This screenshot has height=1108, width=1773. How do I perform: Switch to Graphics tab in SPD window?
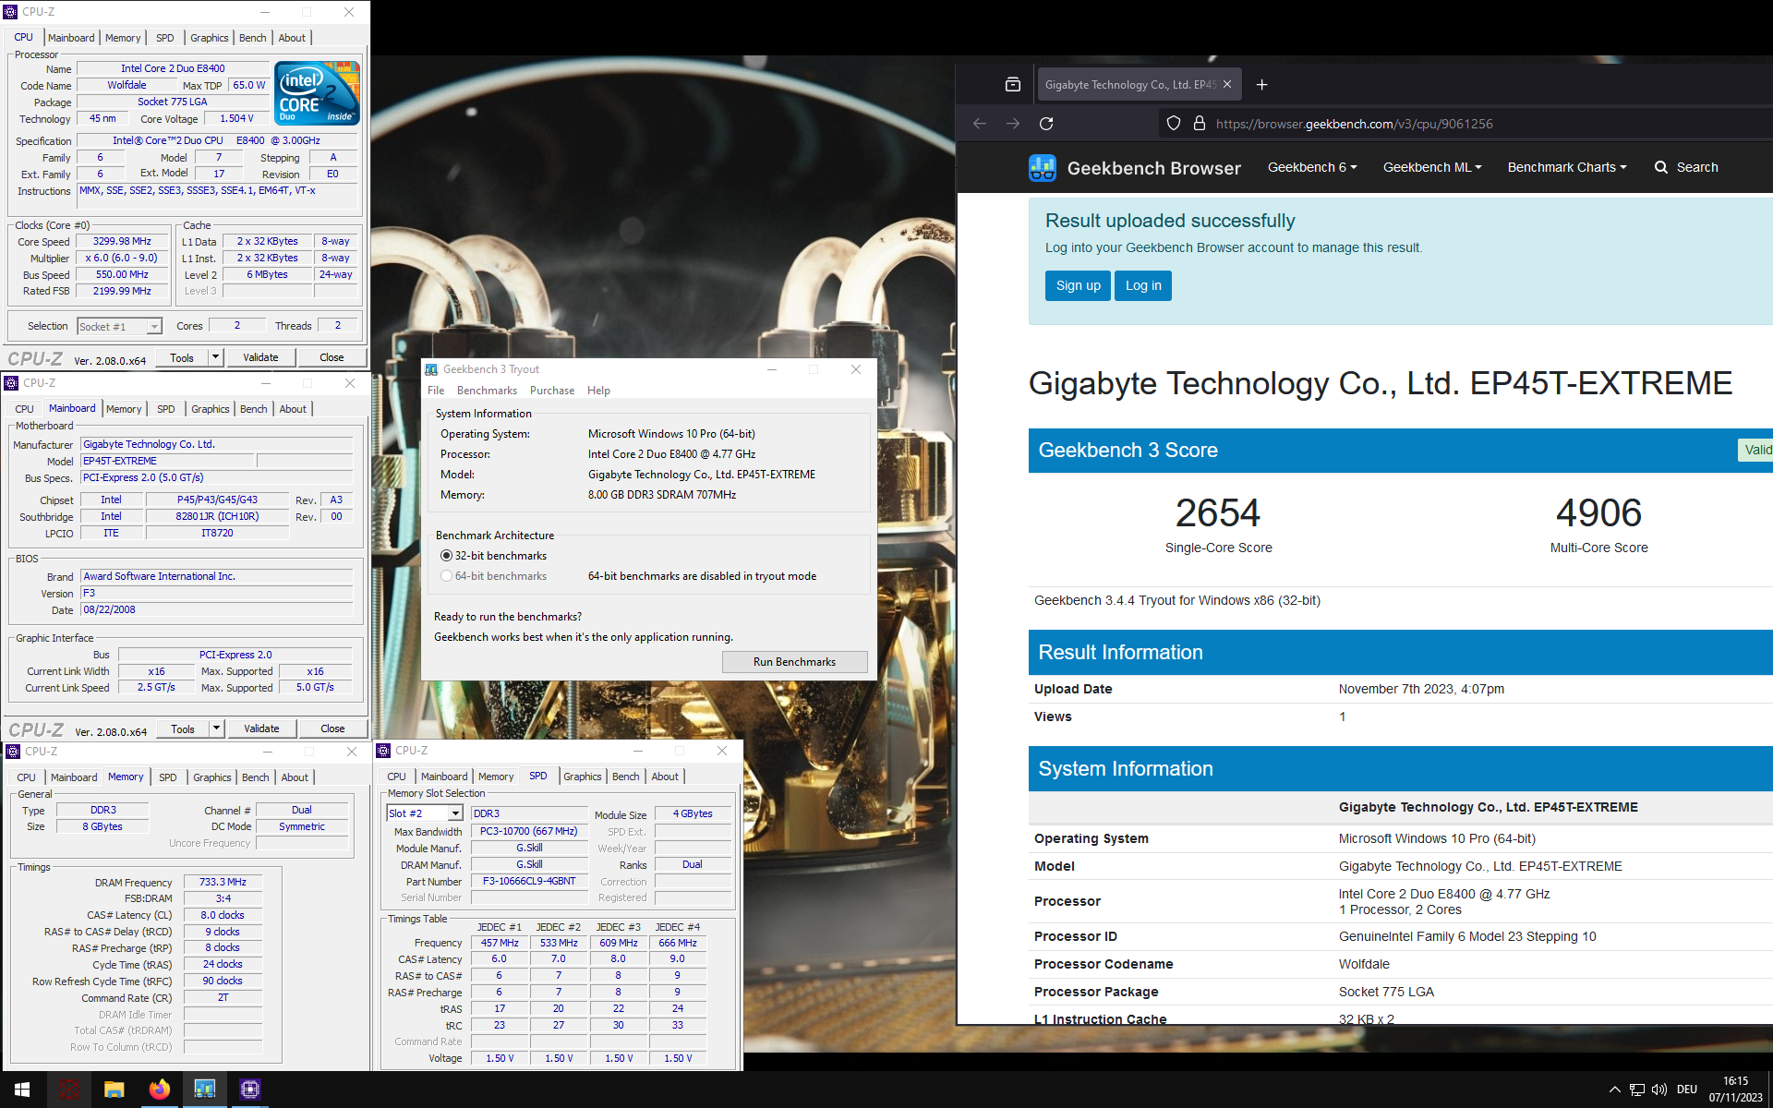583,777
